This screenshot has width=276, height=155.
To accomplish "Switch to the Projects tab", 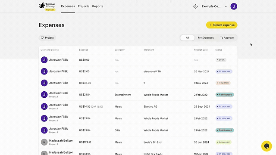I will (84, 6).
